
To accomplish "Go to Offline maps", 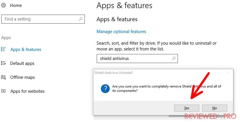I will tap(22, 77).
